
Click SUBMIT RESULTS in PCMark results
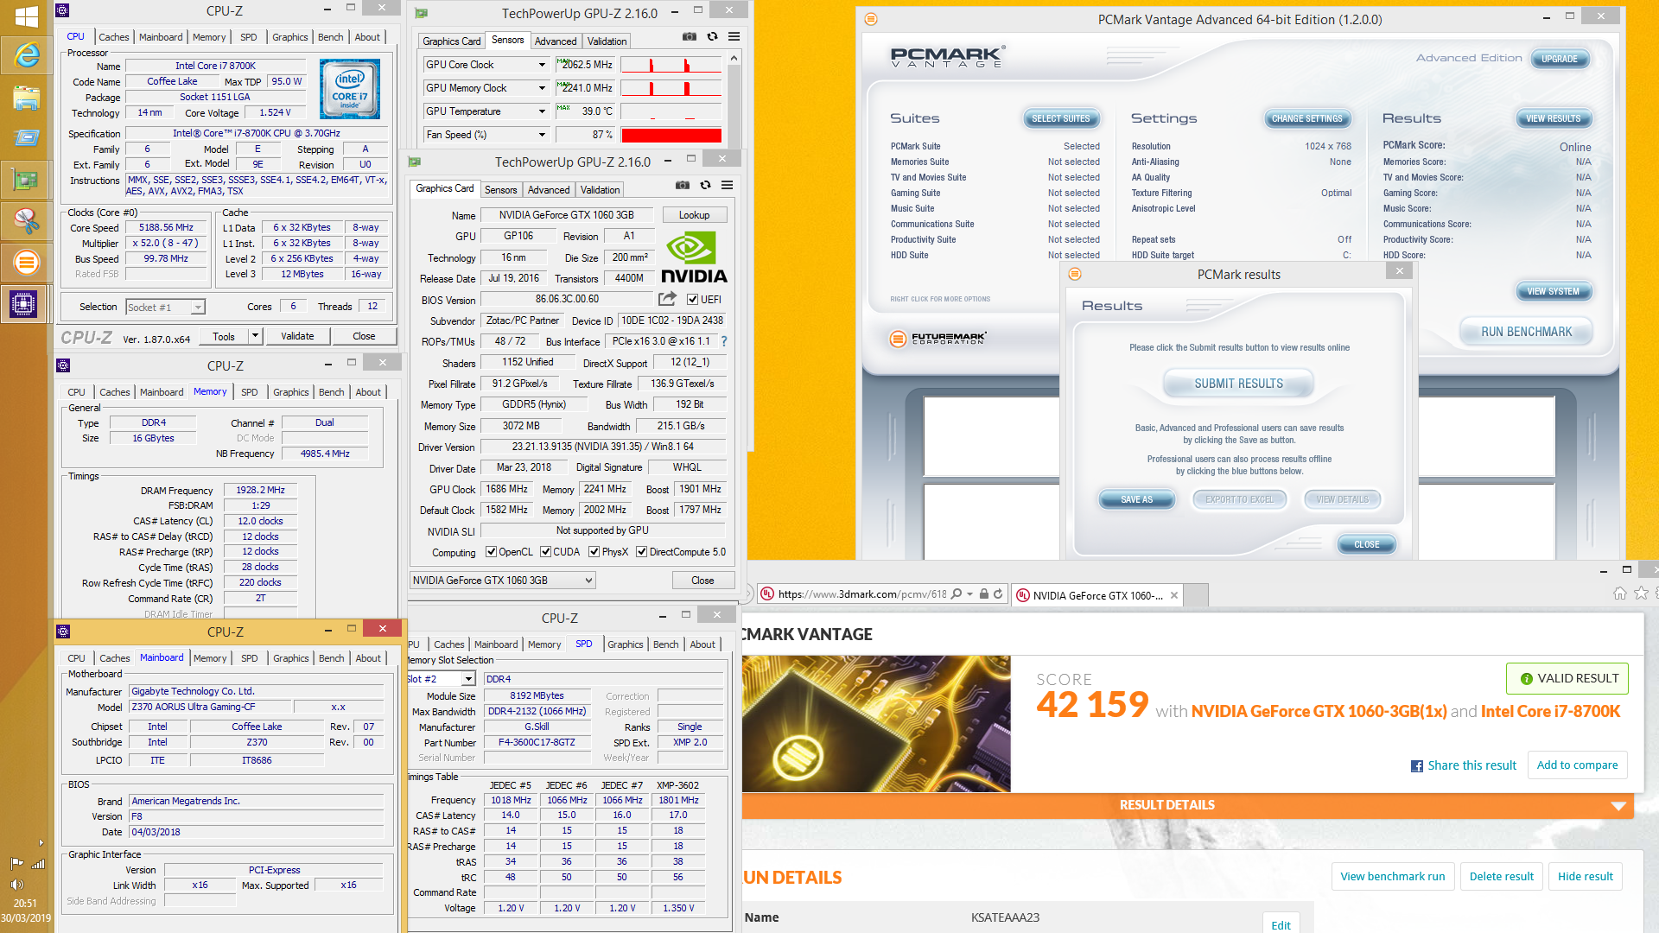(1238, 384)
